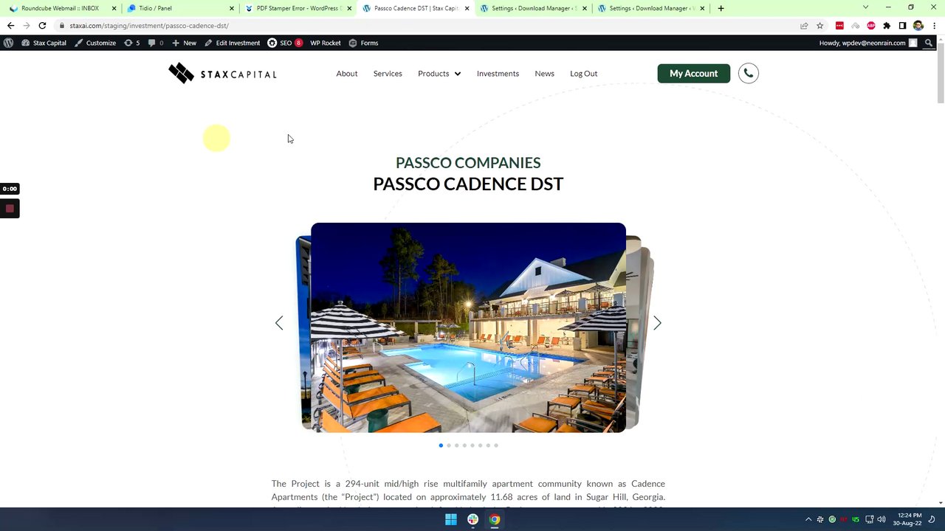Open the Services page link
Viewport: 945px width, 531px height.
(x=388, y=74)
